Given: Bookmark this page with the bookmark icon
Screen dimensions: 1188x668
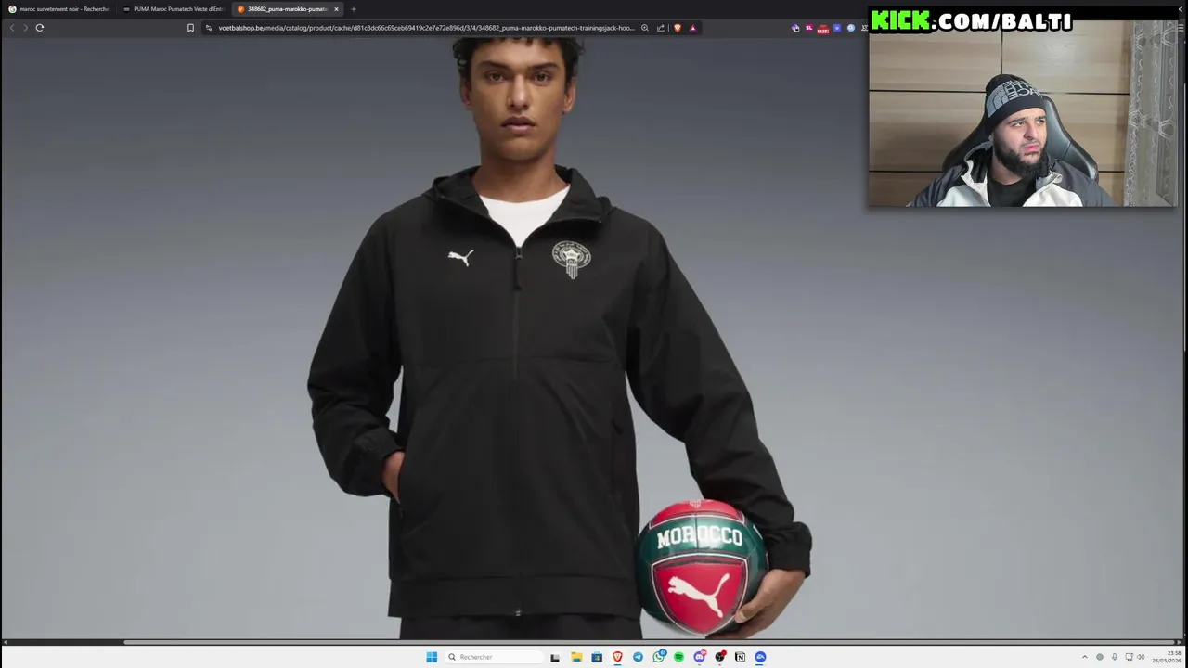Looking at the screenshot, I should (x=190, y=28).
